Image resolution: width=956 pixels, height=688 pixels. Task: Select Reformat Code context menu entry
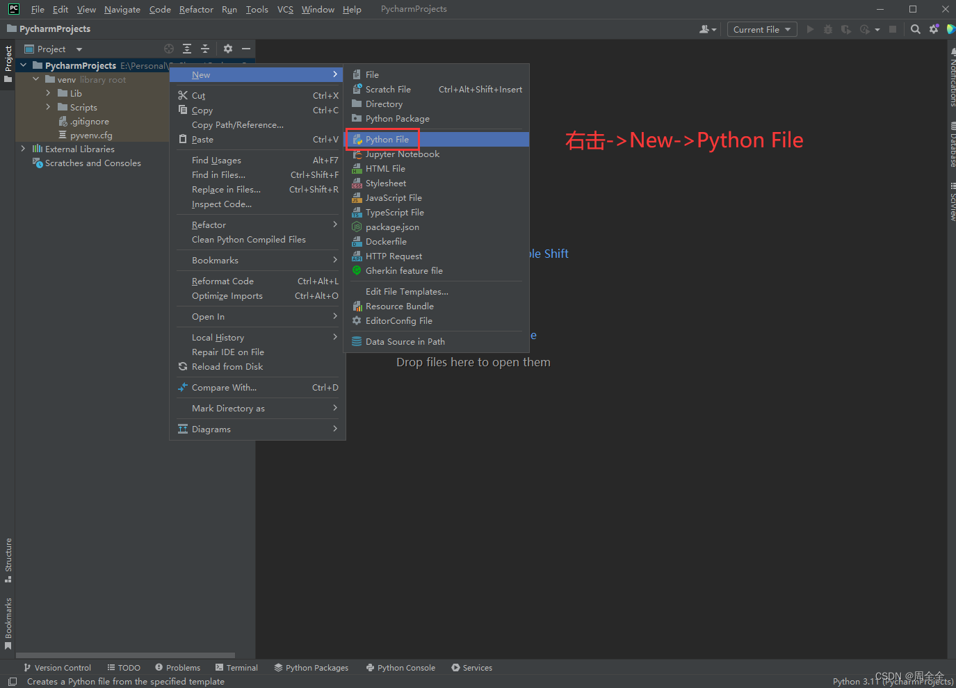257,281
